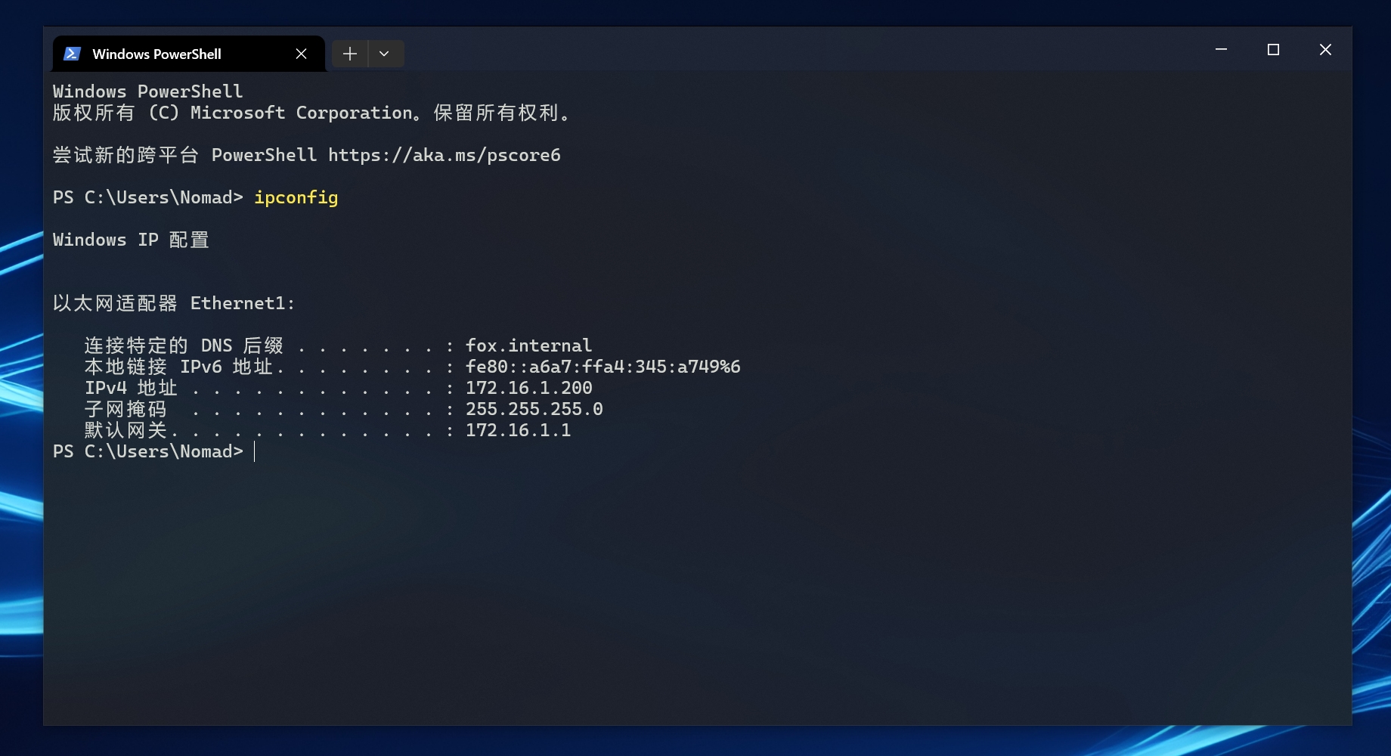The image size is (1391, 756).
Task: Minimize the terminal window
Action: point(1221,50)
